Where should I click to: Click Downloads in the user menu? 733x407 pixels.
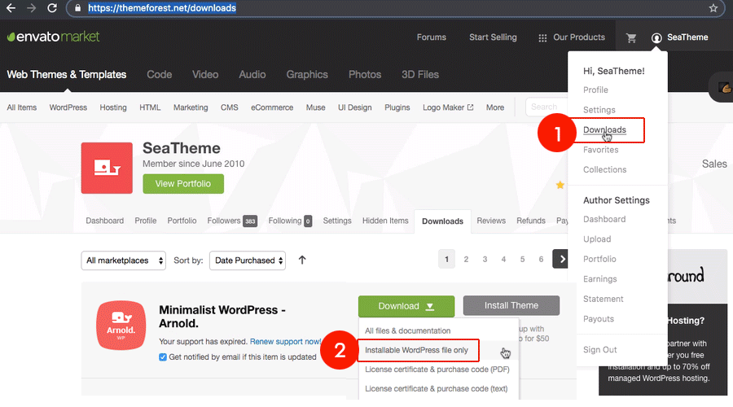click(x=604, y=130)
